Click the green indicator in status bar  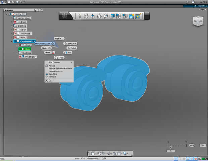[204, 159]
